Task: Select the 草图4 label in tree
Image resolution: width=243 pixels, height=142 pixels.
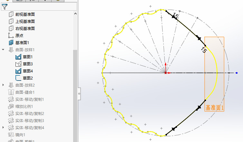Action: pos(28,71)
